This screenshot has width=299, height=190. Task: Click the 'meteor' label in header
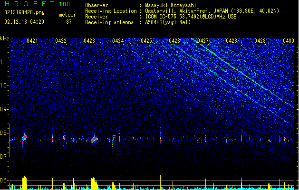(x=68, y=15)
